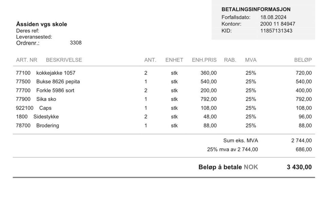
Task: Click order number 3308
Action: (76, 43)
